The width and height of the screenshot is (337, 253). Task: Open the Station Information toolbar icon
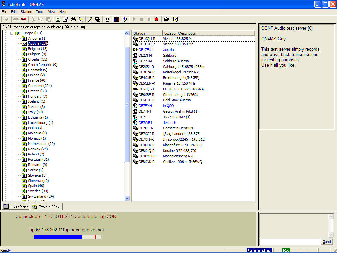[x=65, y=19]
